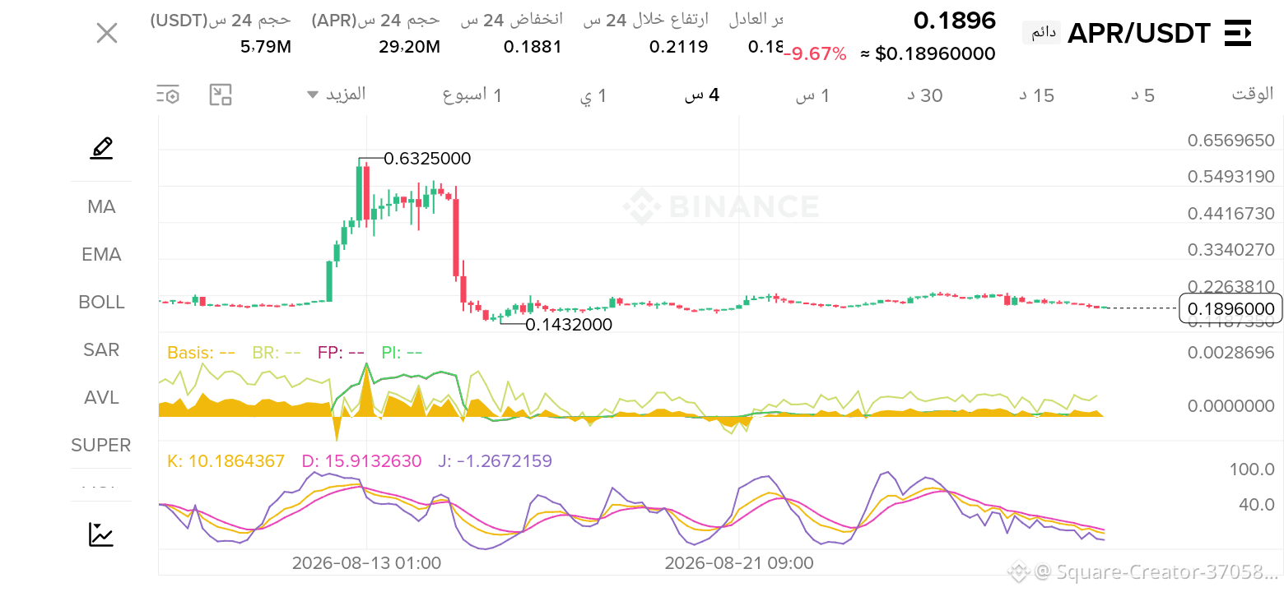Image resolution: width=1284 pixels, height=592 pixels.
Task: Open the chart indicator settings icon
Action: [x=168, y=95]
